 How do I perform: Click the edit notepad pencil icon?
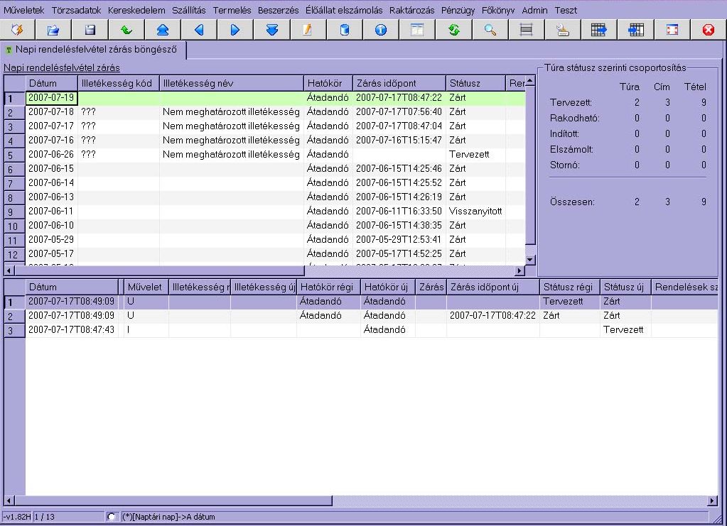(308, 30)
